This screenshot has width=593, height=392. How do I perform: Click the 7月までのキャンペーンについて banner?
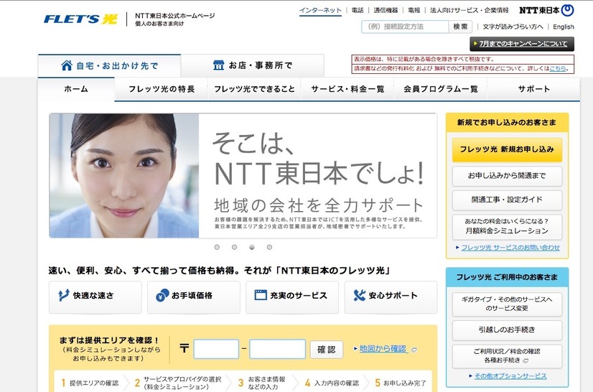pyautogui.click(x=522, y=44)
